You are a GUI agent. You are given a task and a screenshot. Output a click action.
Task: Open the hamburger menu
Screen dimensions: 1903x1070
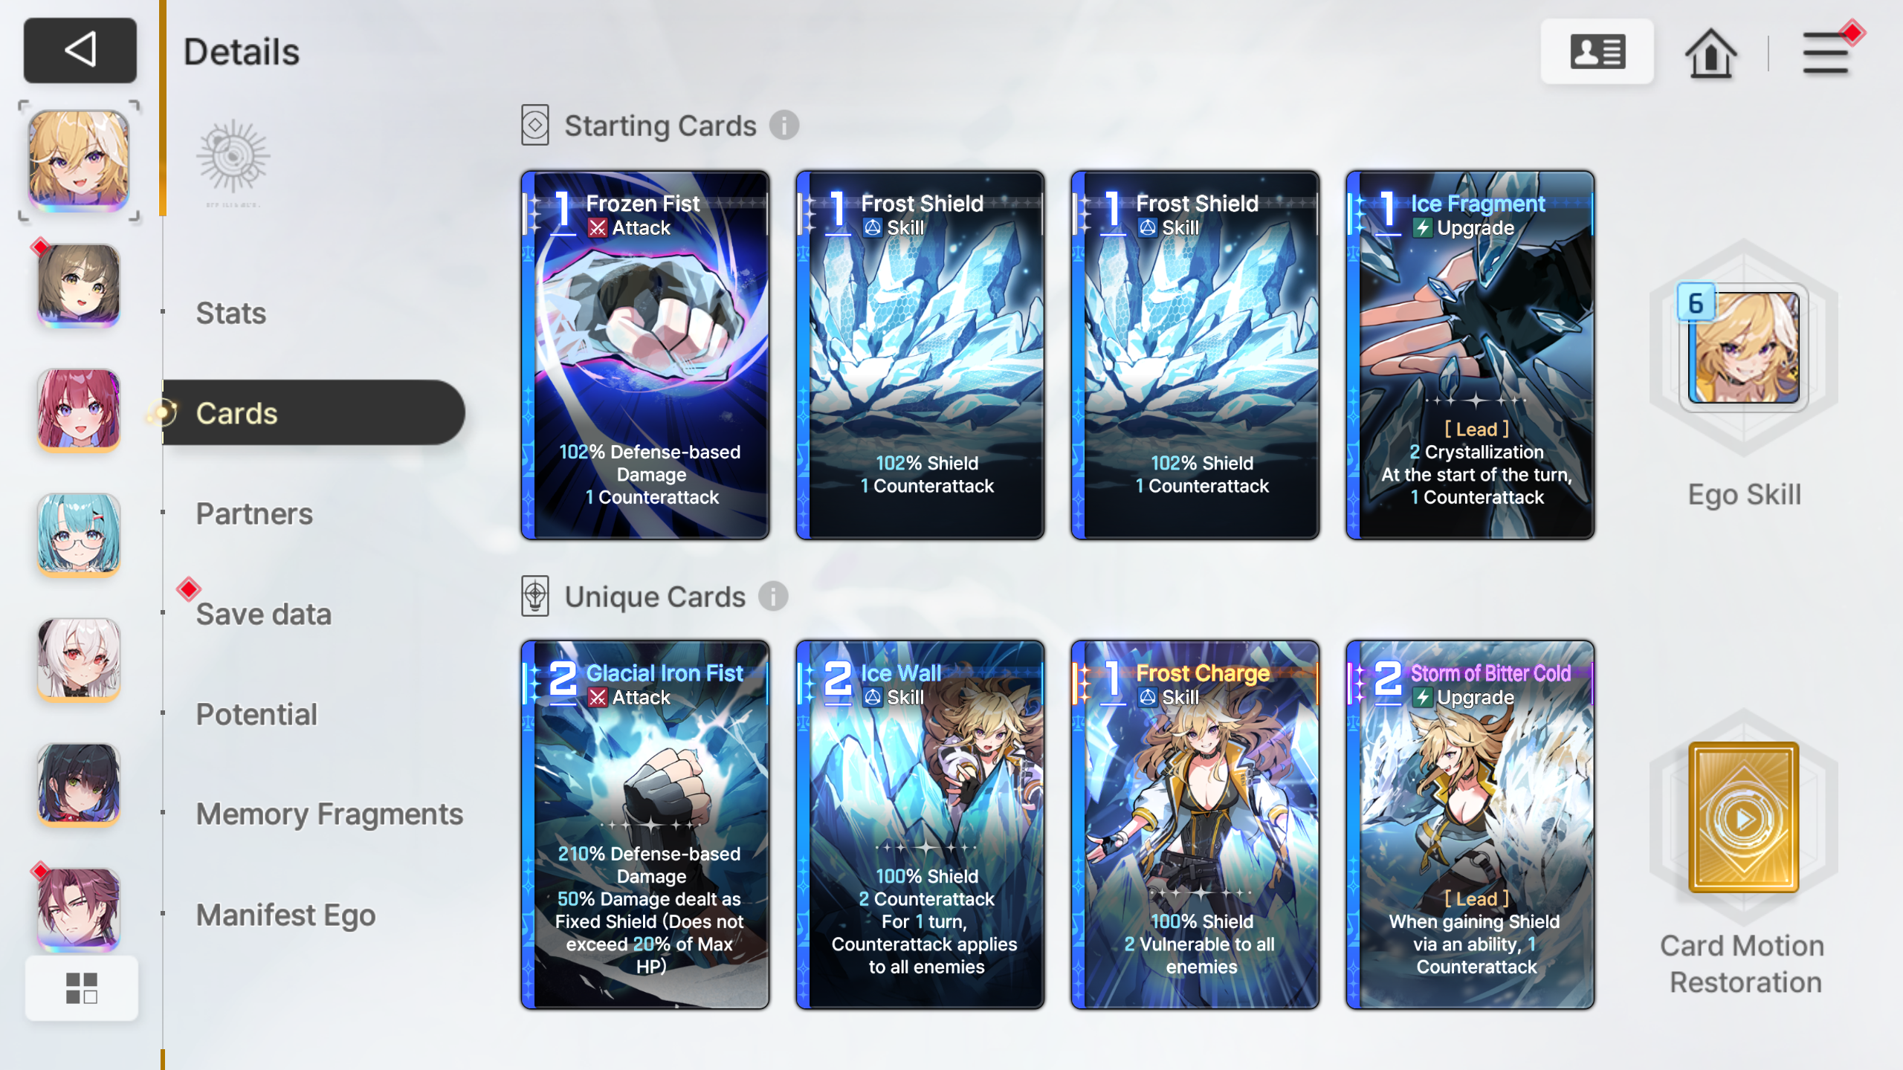(1826, 52)
